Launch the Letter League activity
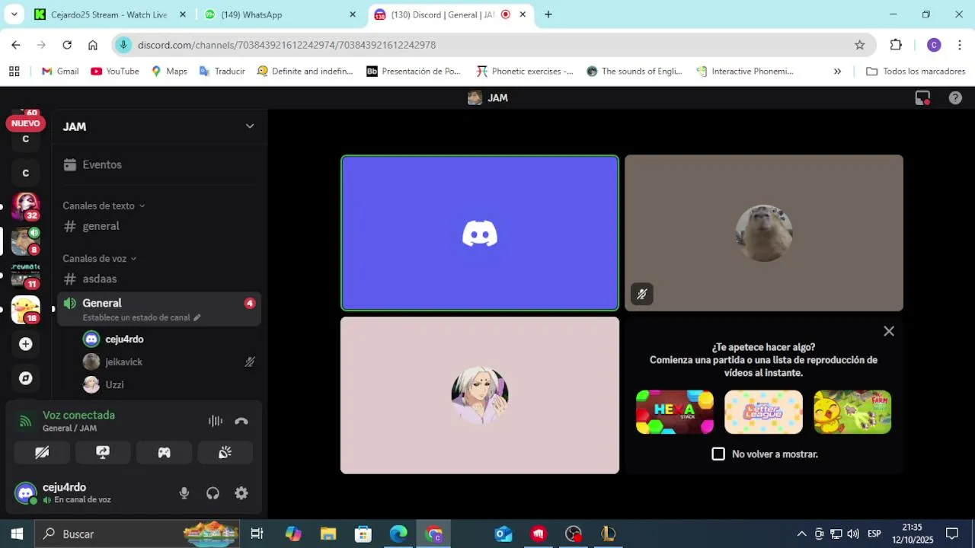The width and height of the screenshot is (975, 548). click(x=763, y=412)
